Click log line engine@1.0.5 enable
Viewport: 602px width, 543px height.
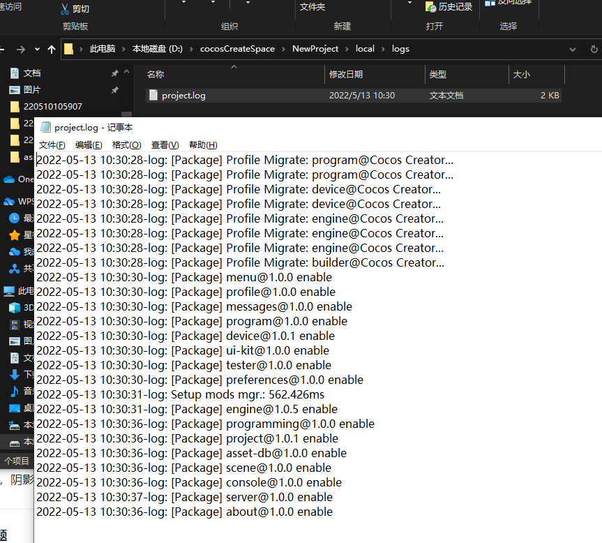tap(187, 409)
